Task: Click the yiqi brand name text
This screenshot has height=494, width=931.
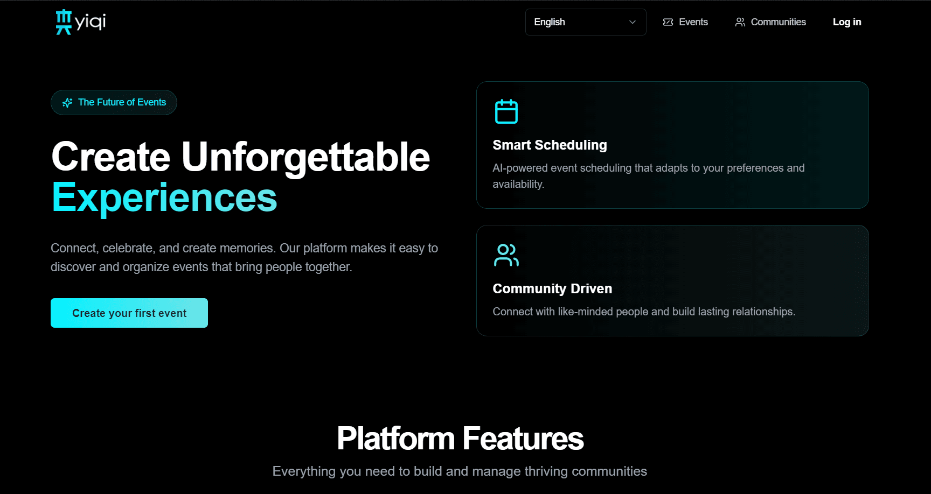Action: coord(91,22)
